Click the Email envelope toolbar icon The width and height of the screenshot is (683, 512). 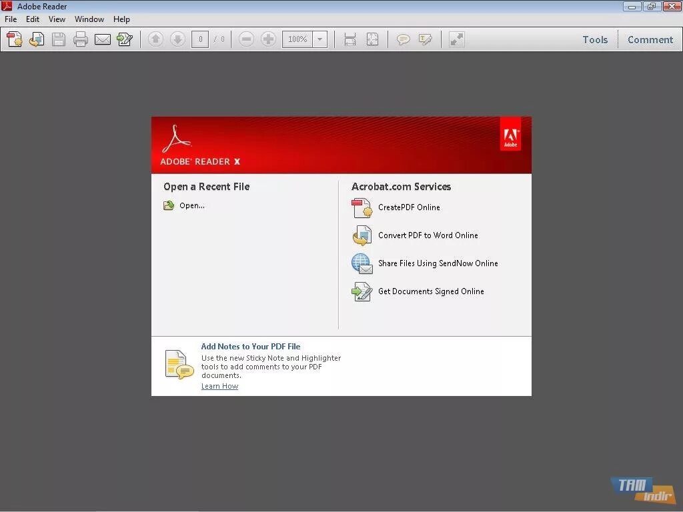coord(102,39)
